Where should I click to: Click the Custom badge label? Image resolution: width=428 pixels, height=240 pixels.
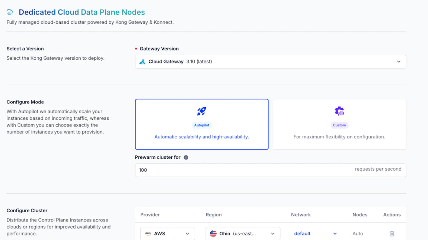[x=339, y=125]
